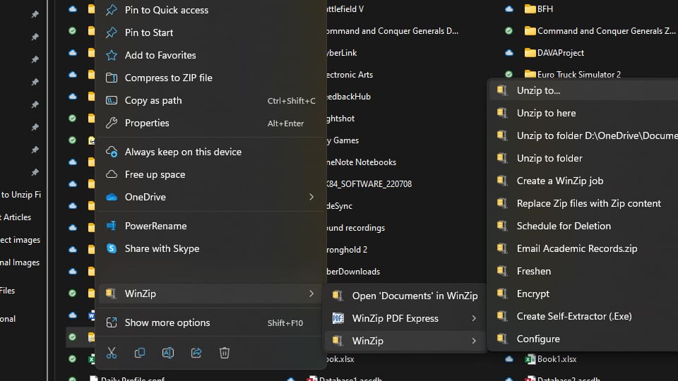The width and height of the screenshot is (678, 381).
Task: Click the WinZip icon beside Configure
Action: coord(502,339)
